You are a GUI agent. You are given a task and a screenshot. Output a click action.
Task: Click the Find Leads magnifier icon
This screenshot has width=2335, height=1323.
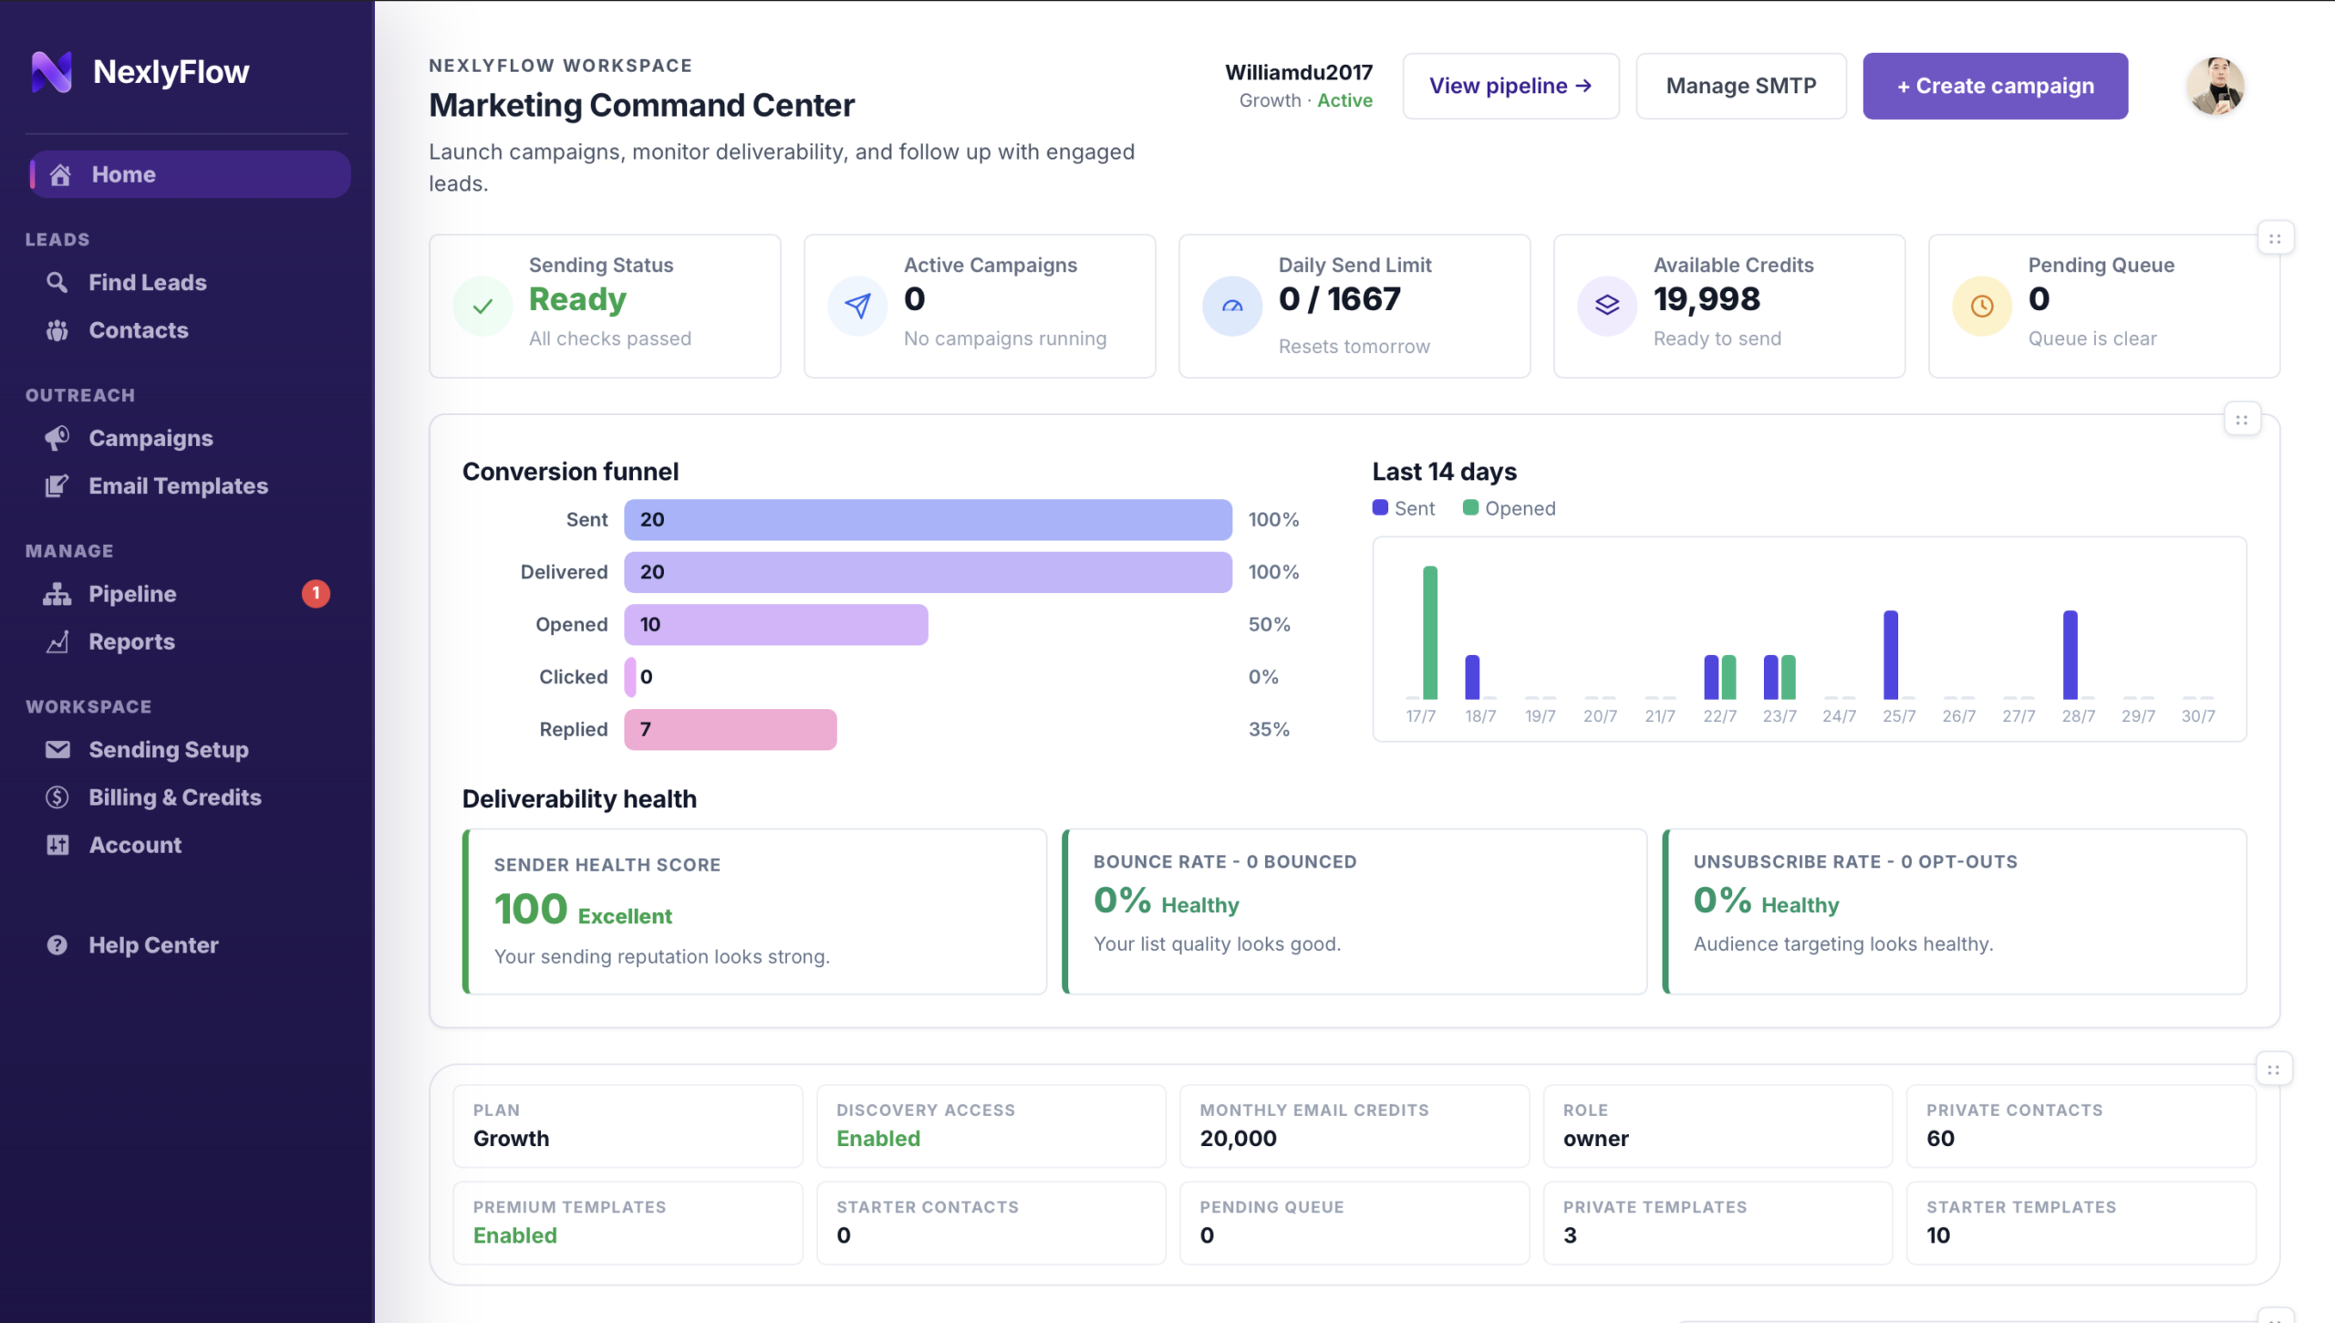tap(57, 282)
